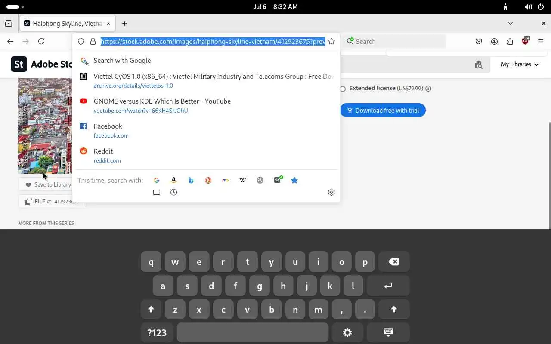The height and width of the screenshot is (344, 551).
Task: Search with Bing this time
Action: point(191,180)
